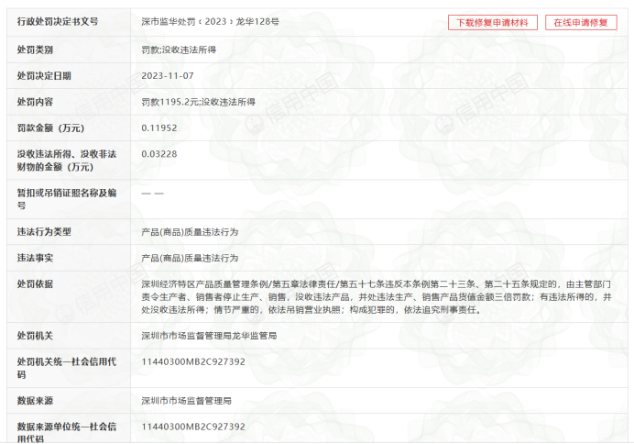Image resolution: width=634 pixels, height=444 pixels.
Task: Click the 处罚依据 label
Action: (35, 283)
